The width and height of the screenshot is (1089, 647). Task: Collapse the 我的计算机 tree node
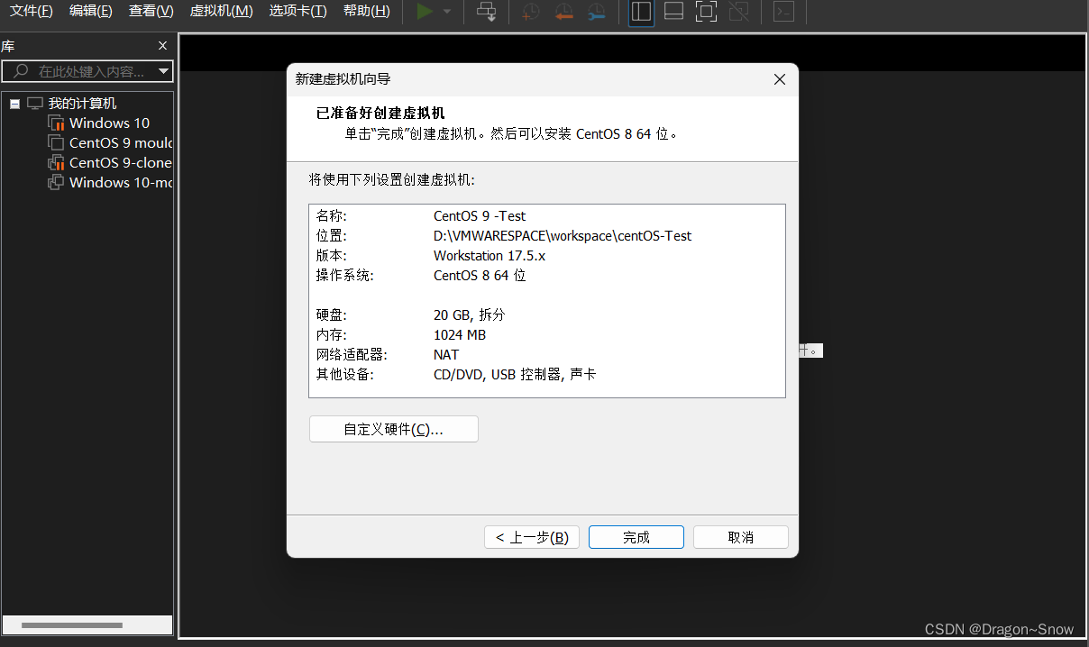click(x=14, y=104)
